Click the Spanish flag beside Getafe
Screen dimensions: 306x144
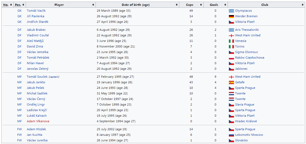coord(231,82)
